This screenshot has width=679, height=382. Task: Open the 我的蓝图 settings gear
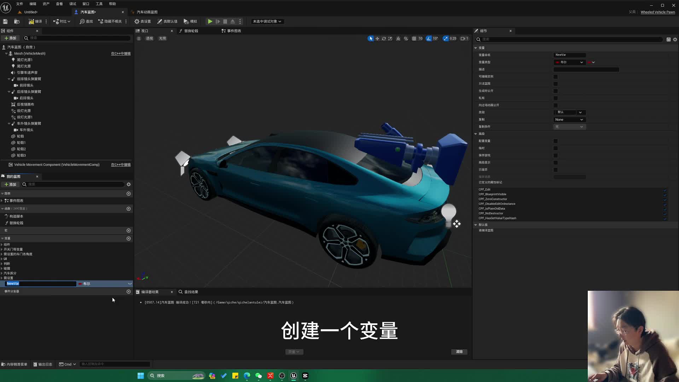coord(129,185)
